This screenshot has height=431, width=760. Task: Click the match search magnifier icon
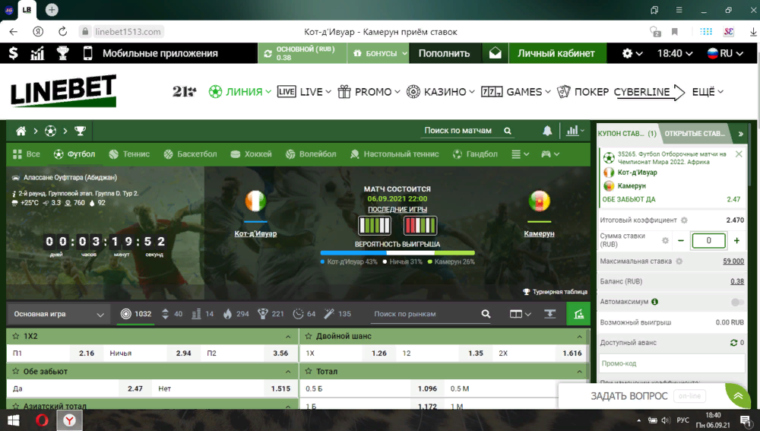click(x=508, y=131)
